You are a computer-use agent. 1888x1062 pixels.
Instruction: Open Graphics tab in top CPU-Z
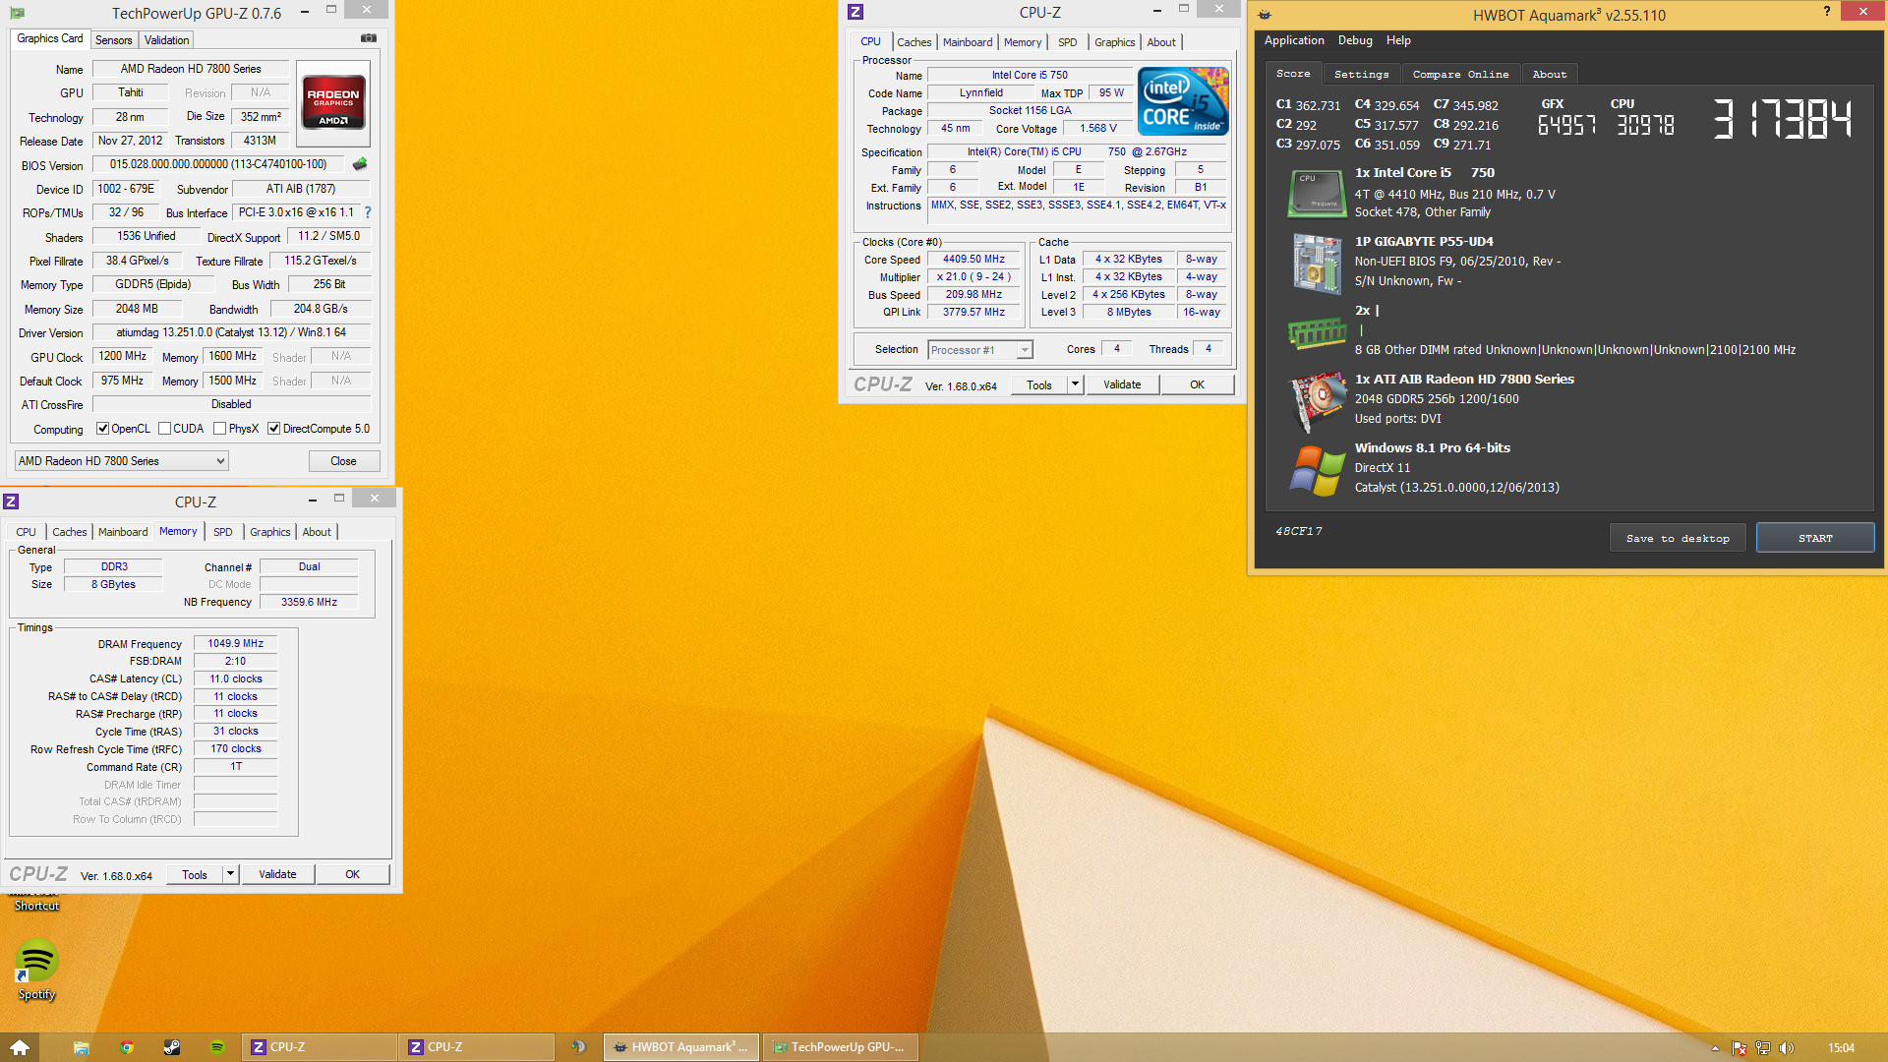pos(1114,42)
